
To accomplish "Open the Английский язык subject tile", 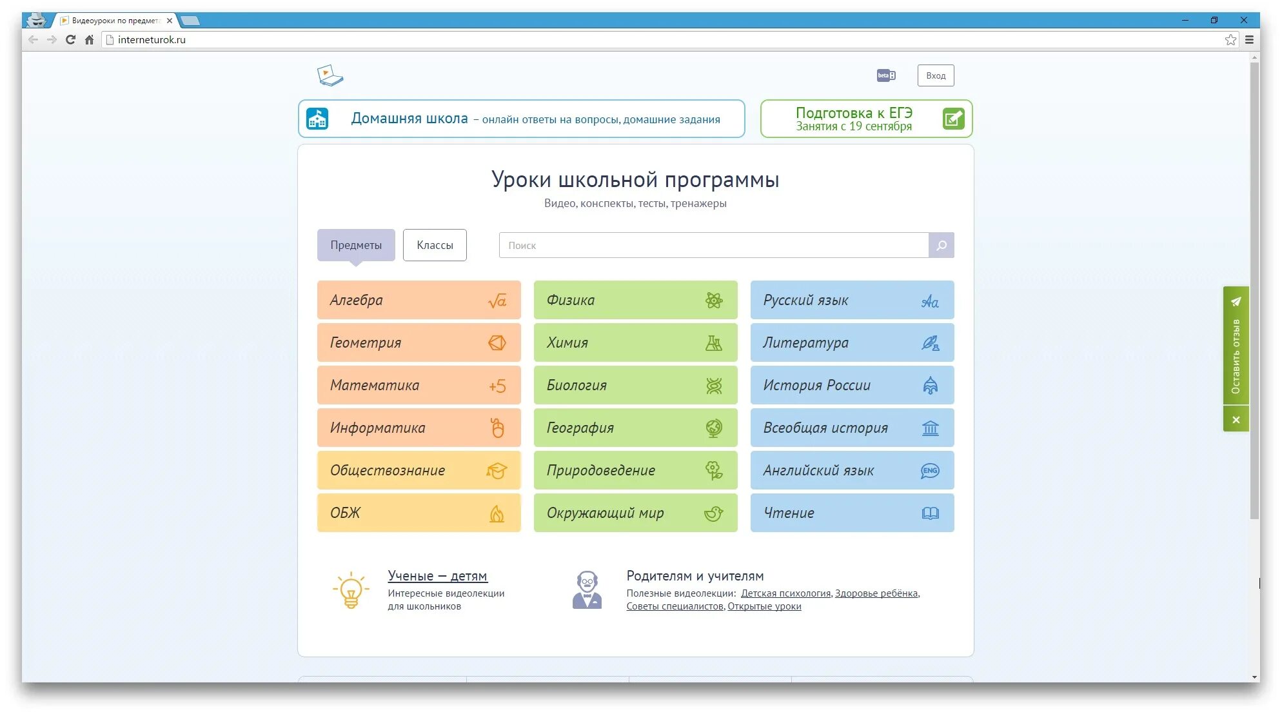I will 851,470.
